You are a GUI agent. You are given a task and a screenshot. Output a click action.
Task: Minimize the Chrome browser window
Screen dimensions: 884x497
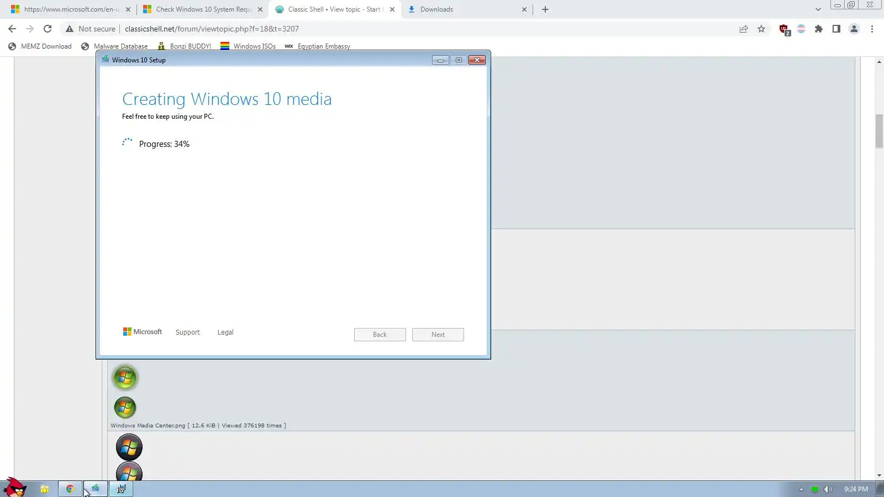click(x=838, y=5)
